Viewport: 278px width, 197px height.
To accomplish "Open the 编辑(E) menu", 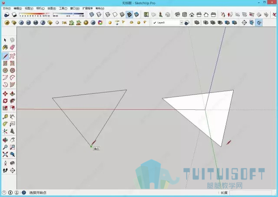I will [18, 8].
